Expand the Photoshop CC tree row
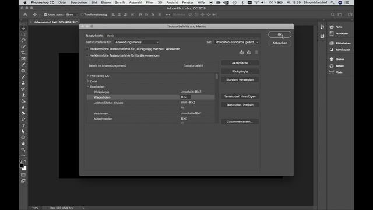373x210 pixels. coord(88,76)
